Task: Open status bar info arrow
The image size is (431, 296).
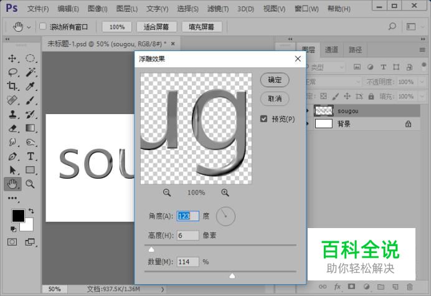Action: tap(163, 289)
